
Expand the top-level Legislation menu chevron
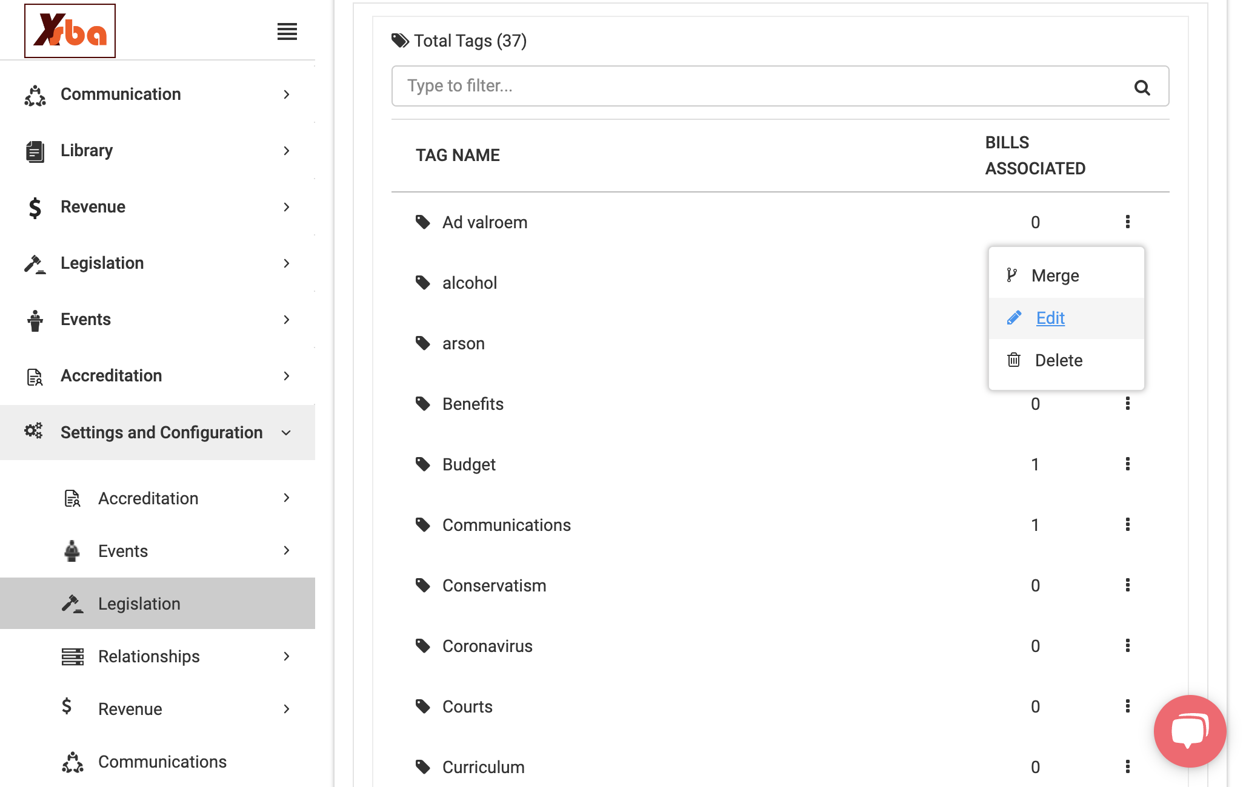pyautogui.click(x=287, y=263)
